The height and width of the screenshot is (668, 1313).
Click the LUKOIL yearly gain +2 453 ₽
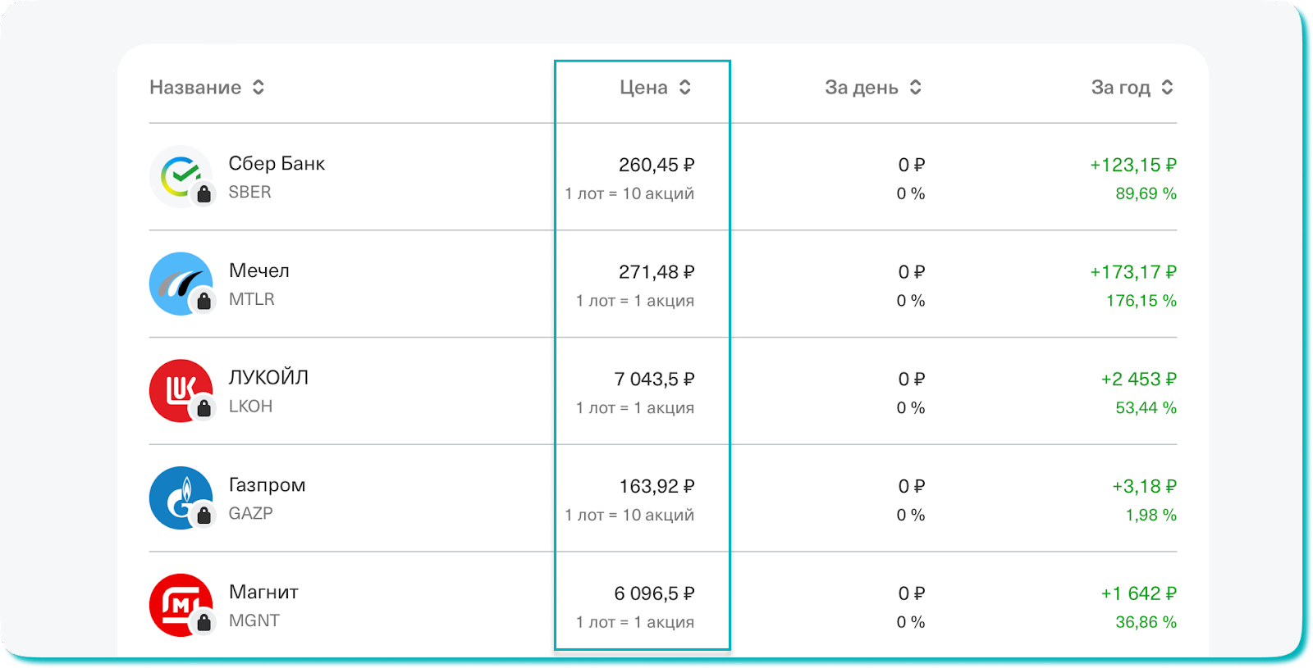pyautogui.click(x=1138, y=379)
